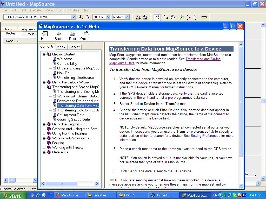Select the Waypoint flag tool
This screenshot has width=266, height=199.
[x=182, y=17]
